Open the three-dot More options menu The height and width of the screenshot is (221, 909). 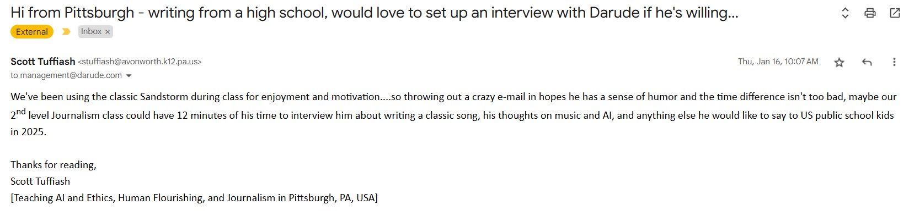click(x=894, y=62)
